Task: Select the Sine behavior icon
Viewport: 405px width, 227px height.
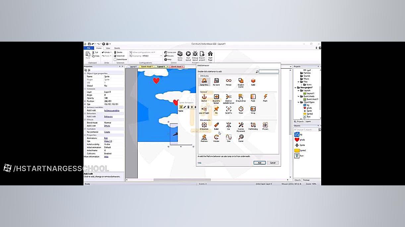Action: (x=228, y=138)
